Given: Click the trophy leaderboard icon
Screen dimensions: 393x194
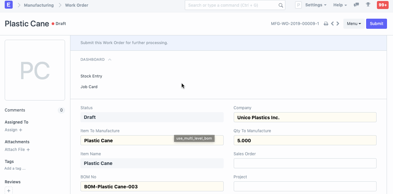Looking at the screenshot, I should pos(368,5).
